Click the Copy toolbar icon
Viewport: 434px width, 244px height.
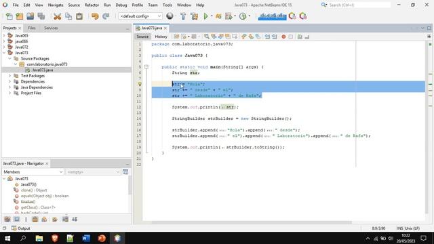[x=68, y=16]
